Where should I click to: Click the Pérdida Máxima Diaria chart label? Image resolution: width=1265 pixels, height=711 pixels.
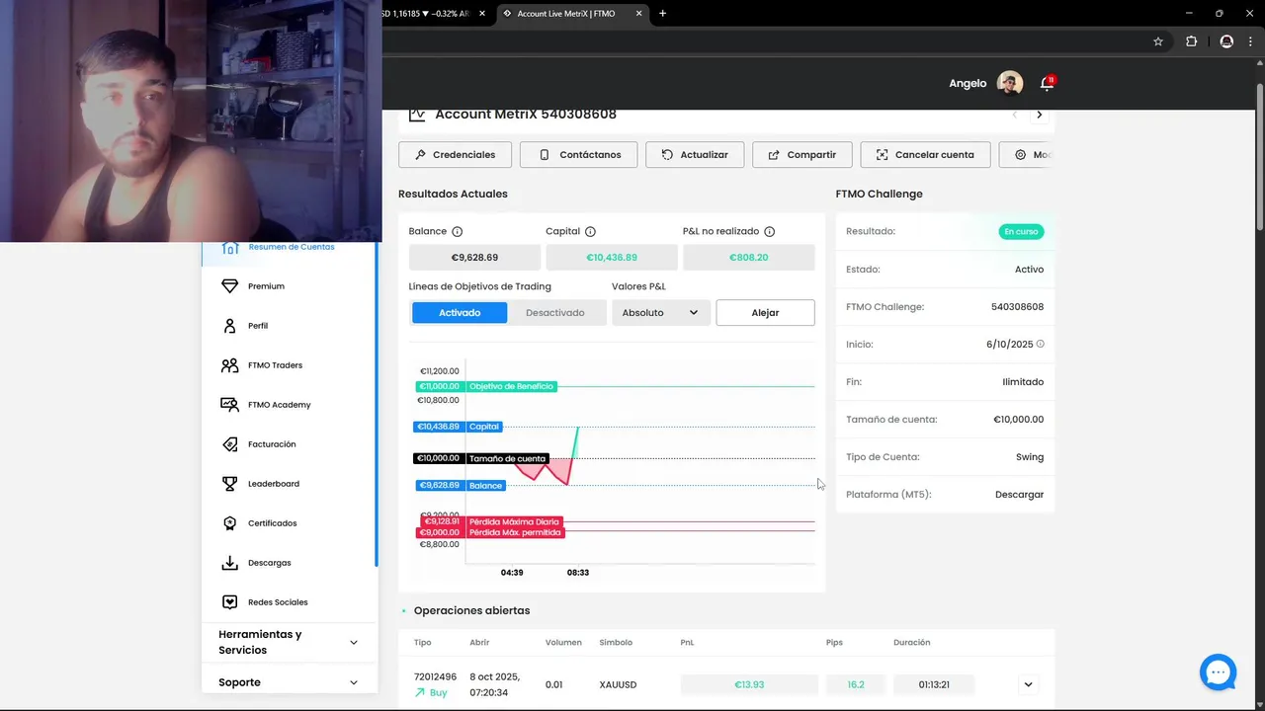pyautogui.click(x=514, y=521)
